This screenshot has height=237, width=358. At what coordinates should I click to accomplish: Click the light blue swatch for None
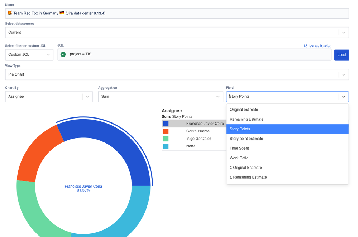coord(166,146)
